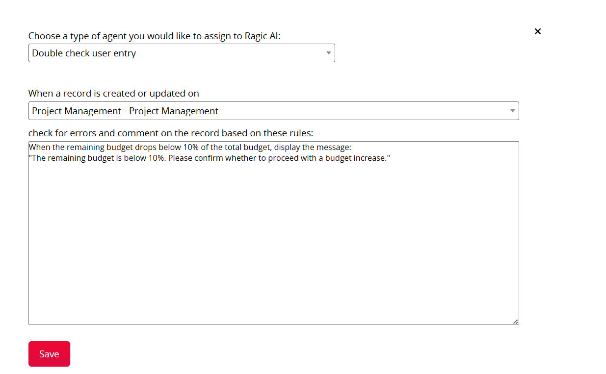Open the agent type dropdown
The width and height of the screenshot is (606, 374).
coord(181,53)
